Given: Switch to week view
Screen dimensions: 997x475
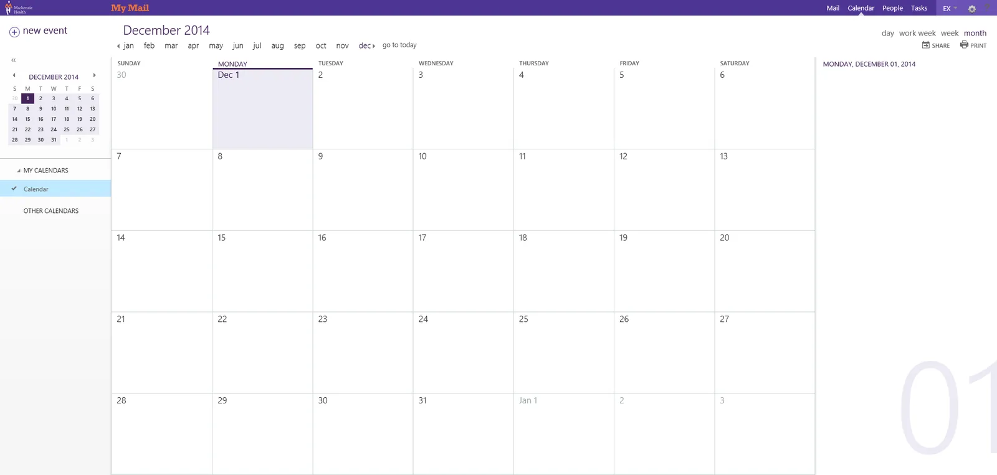Looking at the screenshot, I should (950, 34).
